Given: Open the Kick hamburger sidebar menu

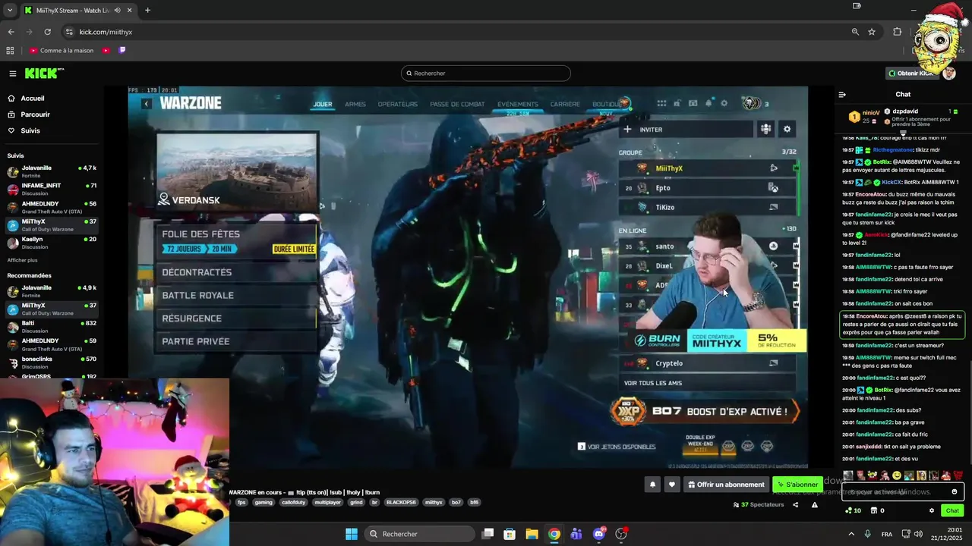Looking at the screenshot, I should coord(13,74).
